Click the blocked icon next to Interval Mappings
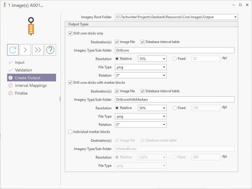 coord(11,85)
